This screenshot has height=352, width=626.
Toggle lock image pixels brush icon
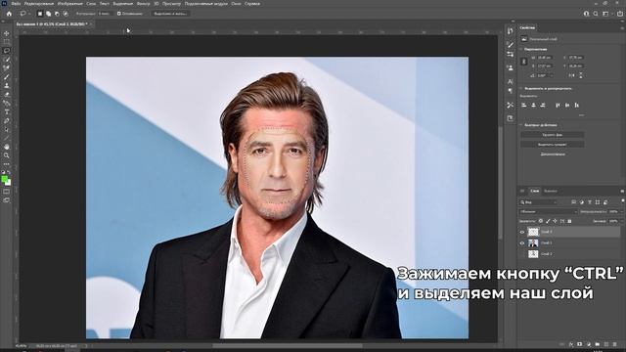(x=548, y=221)
